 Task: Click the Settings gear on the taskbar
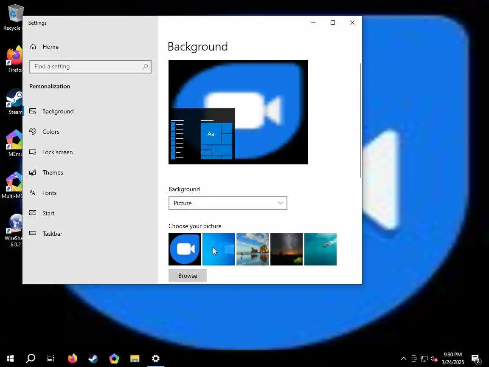click(156, 358)
